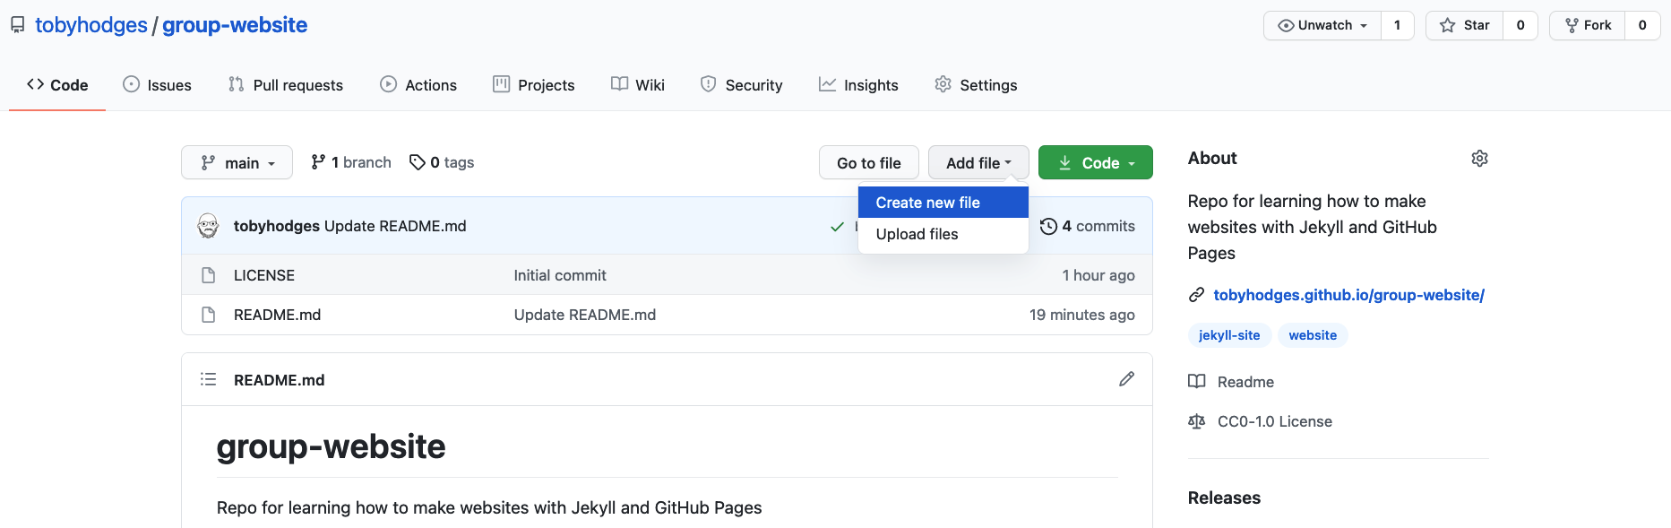Open the Issues tab
Screen dimensions: 1671x528
pos(157,85)
